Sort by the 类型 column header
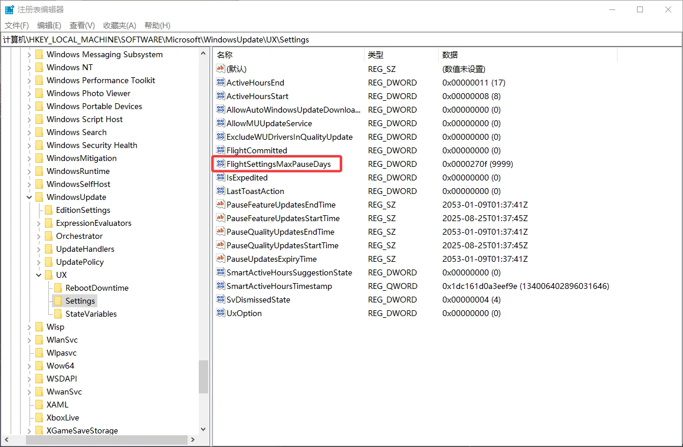The height and width of the screenshot is (447, 683). (401, 54)
